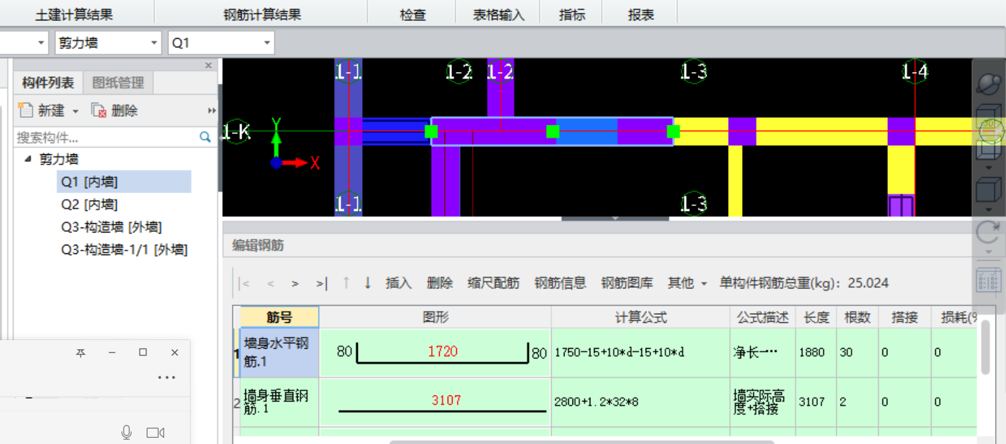Switch to the 图纸管理 tab
The height and width of the screenshot is (444, 1006).
click(118, 82)
